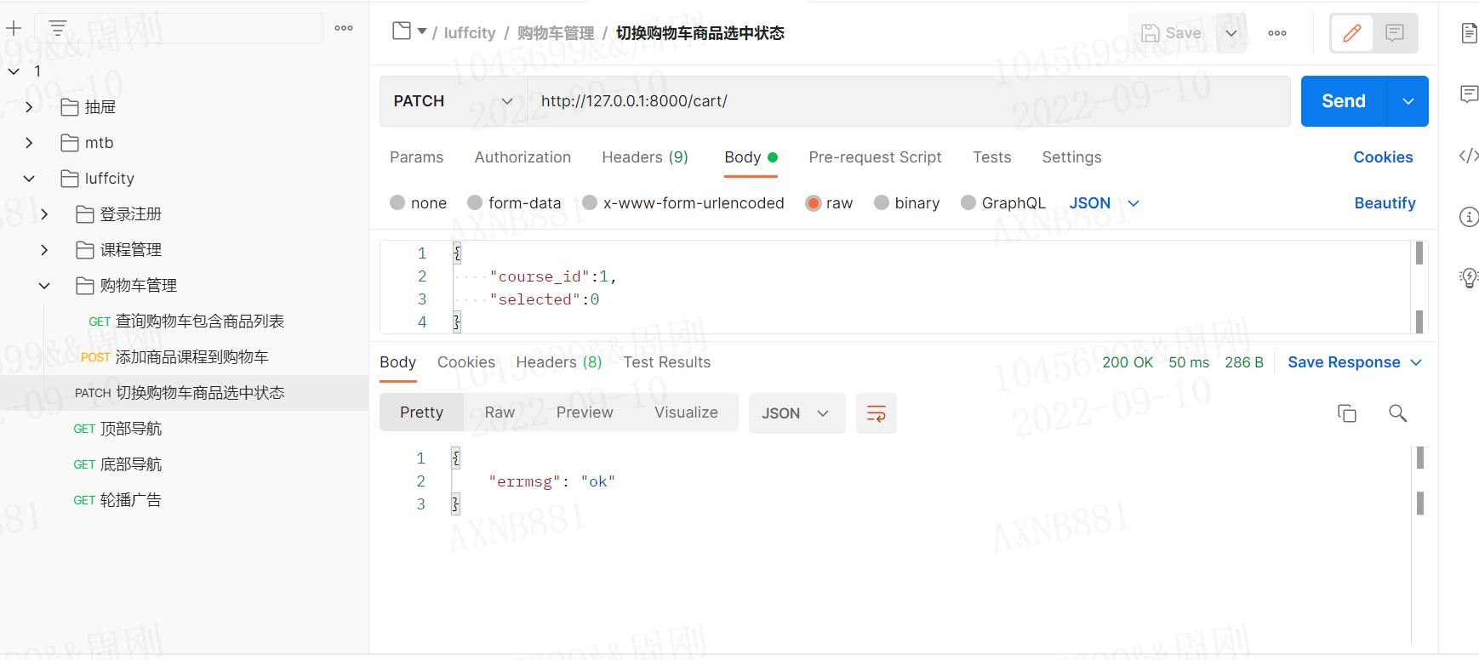Open sidebar more options ellipsis

pyautogui.click(x=344, y=28)
